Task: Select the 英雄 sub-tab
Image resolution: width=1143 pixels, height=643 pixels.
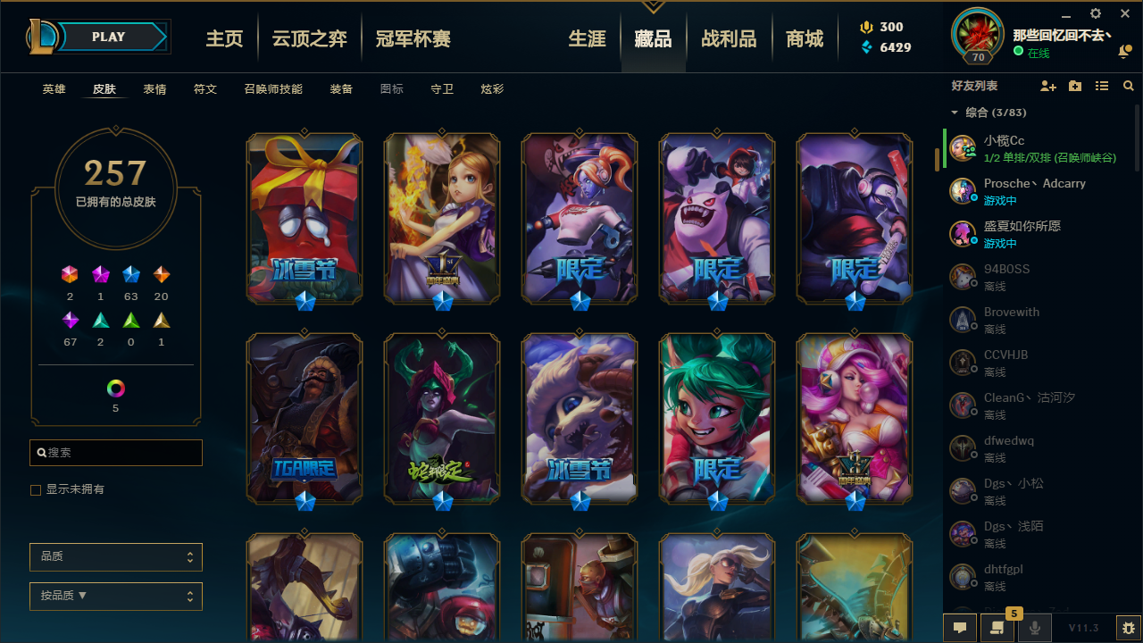Action: point(54,89)
